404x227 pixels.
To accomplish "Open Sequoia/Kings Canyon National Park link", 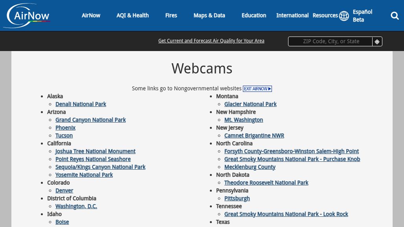I will [100, 167].
